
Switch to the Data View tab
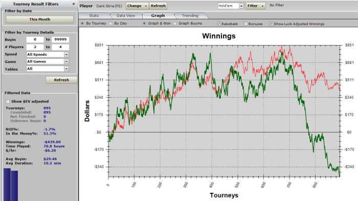tap(126, 15)
